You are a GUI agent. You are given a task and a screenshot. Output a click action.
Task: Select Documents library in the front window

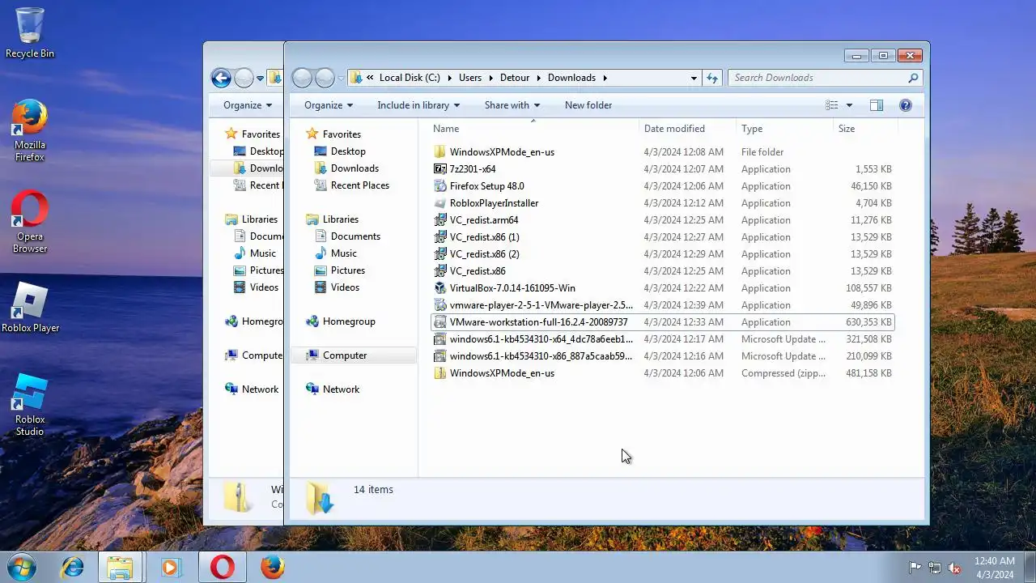click(x=355, y=236)
